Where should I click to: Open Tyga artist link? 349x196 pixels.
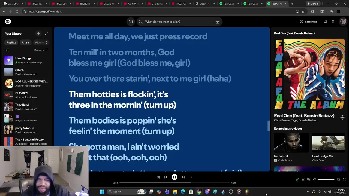293,120
